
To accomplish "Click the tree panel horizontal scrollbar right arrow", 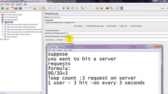I will 40,93.
